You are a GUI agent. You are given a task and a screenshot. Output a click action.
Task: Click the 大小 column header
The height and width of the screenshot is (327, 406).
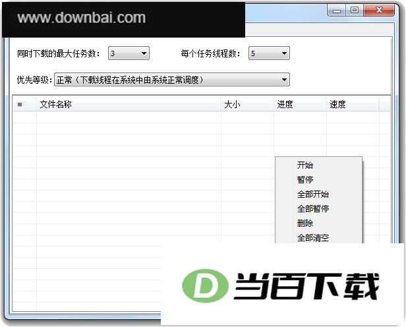(x=247, y=104)
